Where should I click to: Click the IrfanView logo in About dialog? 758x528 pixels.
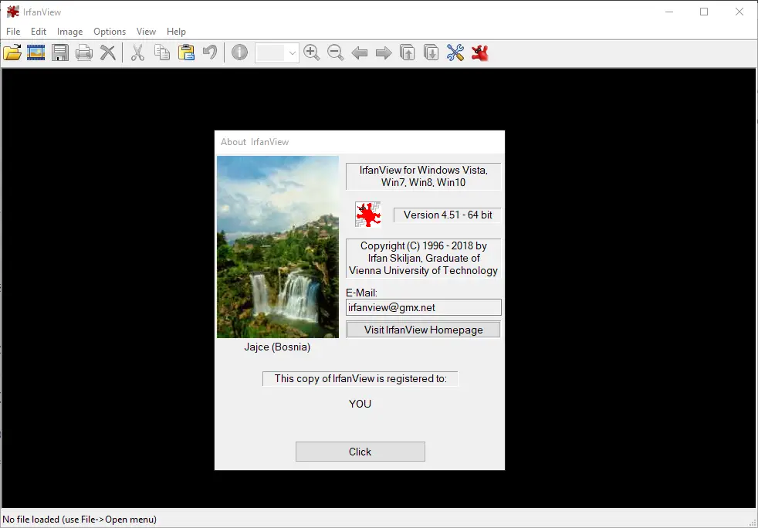pyautogui.click(x=368, y=214)
